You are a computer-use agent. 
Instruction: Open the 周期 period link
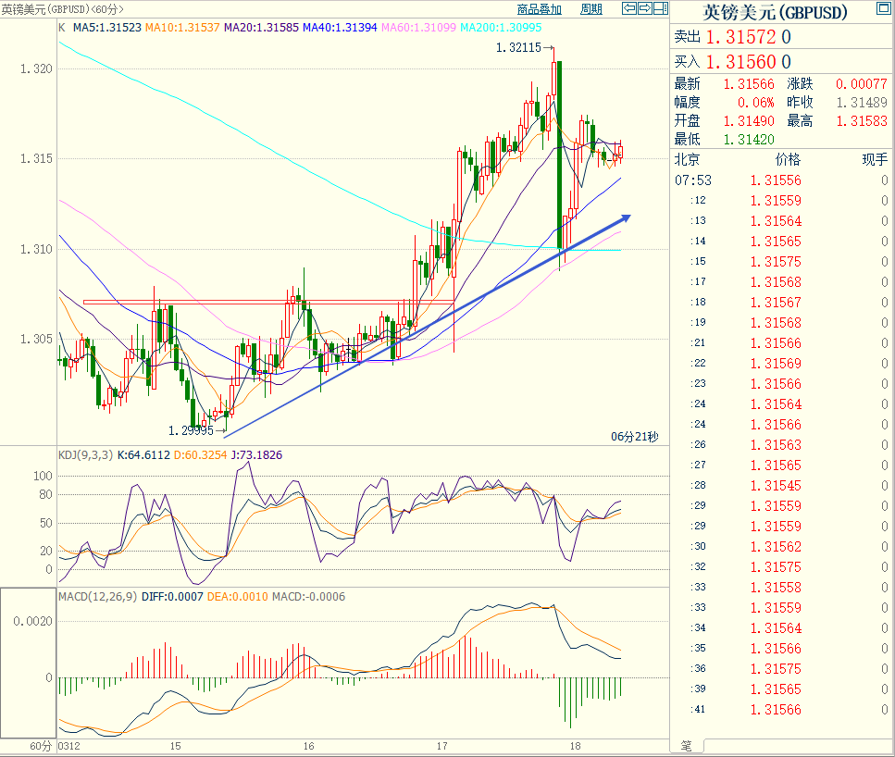(591, 9)
